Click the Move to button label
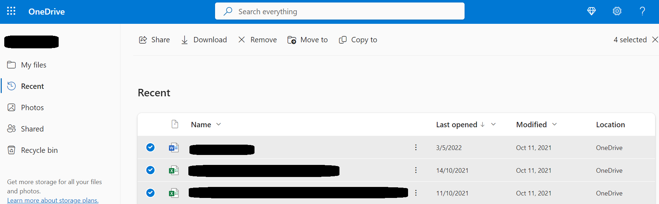Viewport: 659px width, 204px height. tap(314, 40)
